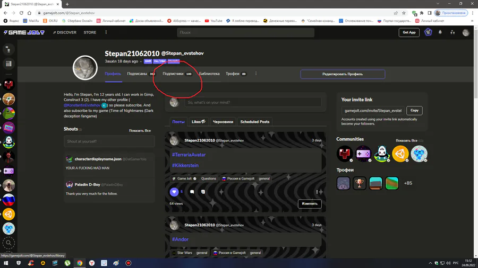View the gold cup trophy
Image resolution: width=478 pixels, height=268 pixels.
(360, 183)
